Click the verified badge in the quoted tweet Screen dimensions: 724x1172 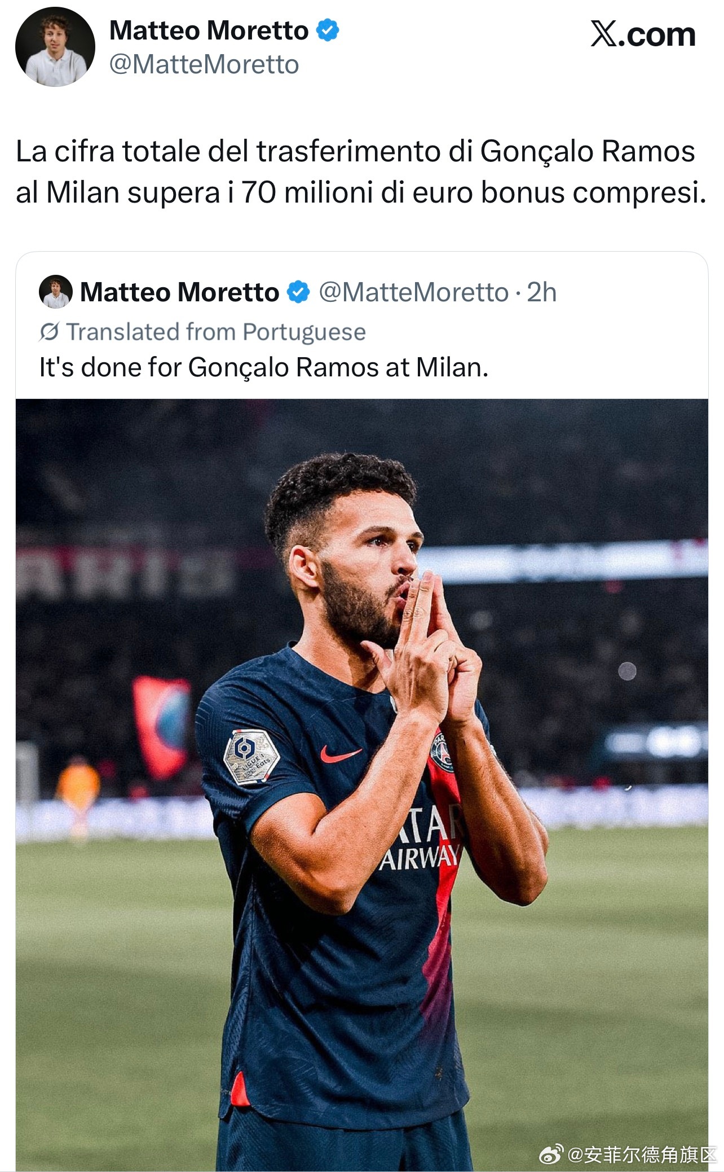pos(298,292)
